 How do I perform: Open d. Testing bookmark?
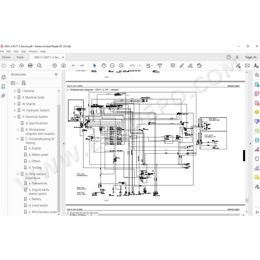pyautogui.click(x=35, y=168)
